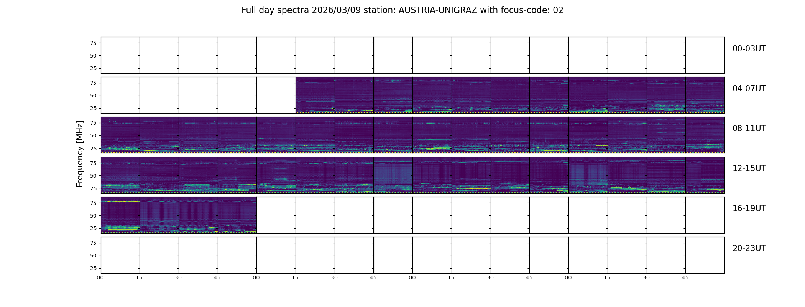
Task: Open the 08-11UT spectrogram strip
Action: tap(412, 135)
